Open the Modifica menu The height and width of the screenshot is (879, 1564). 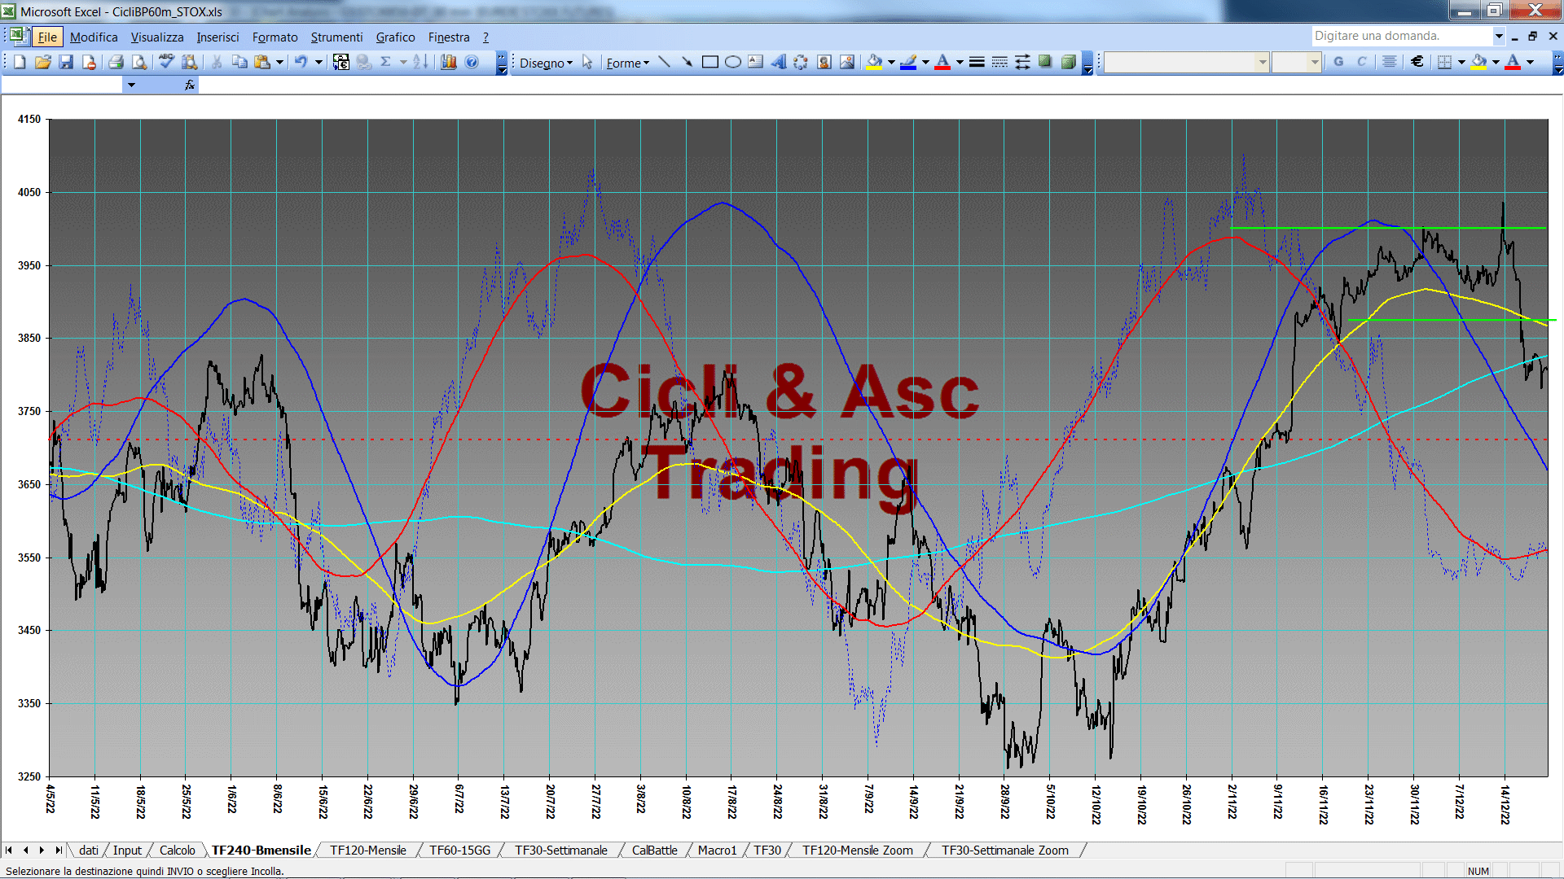point(94,37)
